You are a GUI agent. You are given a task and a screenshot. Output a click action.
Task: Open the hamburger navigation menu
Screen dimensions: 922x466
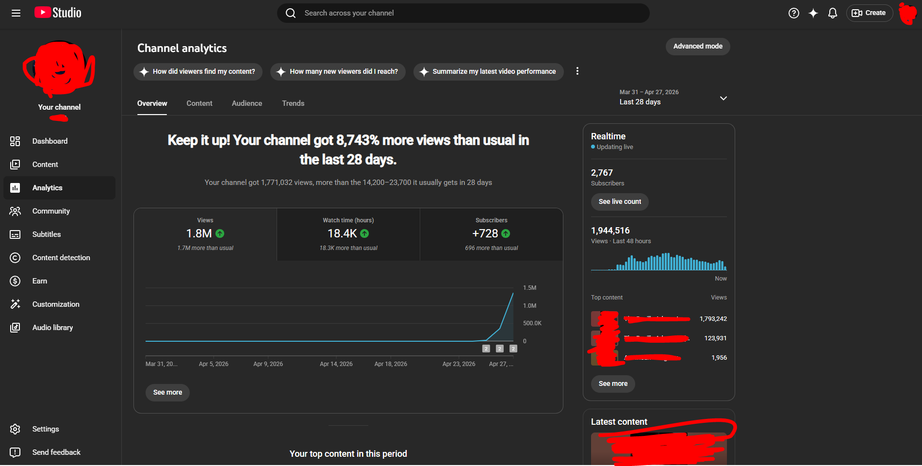click(x=16, y=13)
